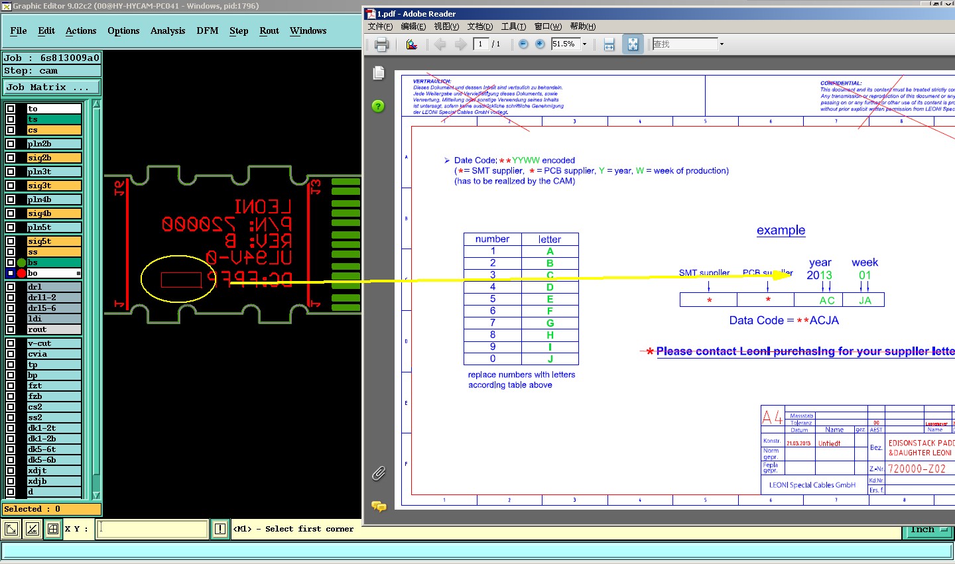Viewport: 955px width, 564px height.
Task: Click the zoom in plus icon
Action: (540, 44)
